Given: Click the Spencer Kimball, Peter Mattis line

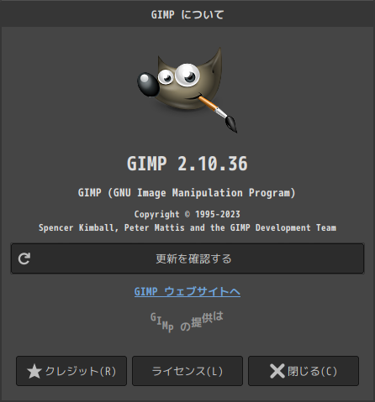Looking at the screenshot, I should tap(187, 227).
